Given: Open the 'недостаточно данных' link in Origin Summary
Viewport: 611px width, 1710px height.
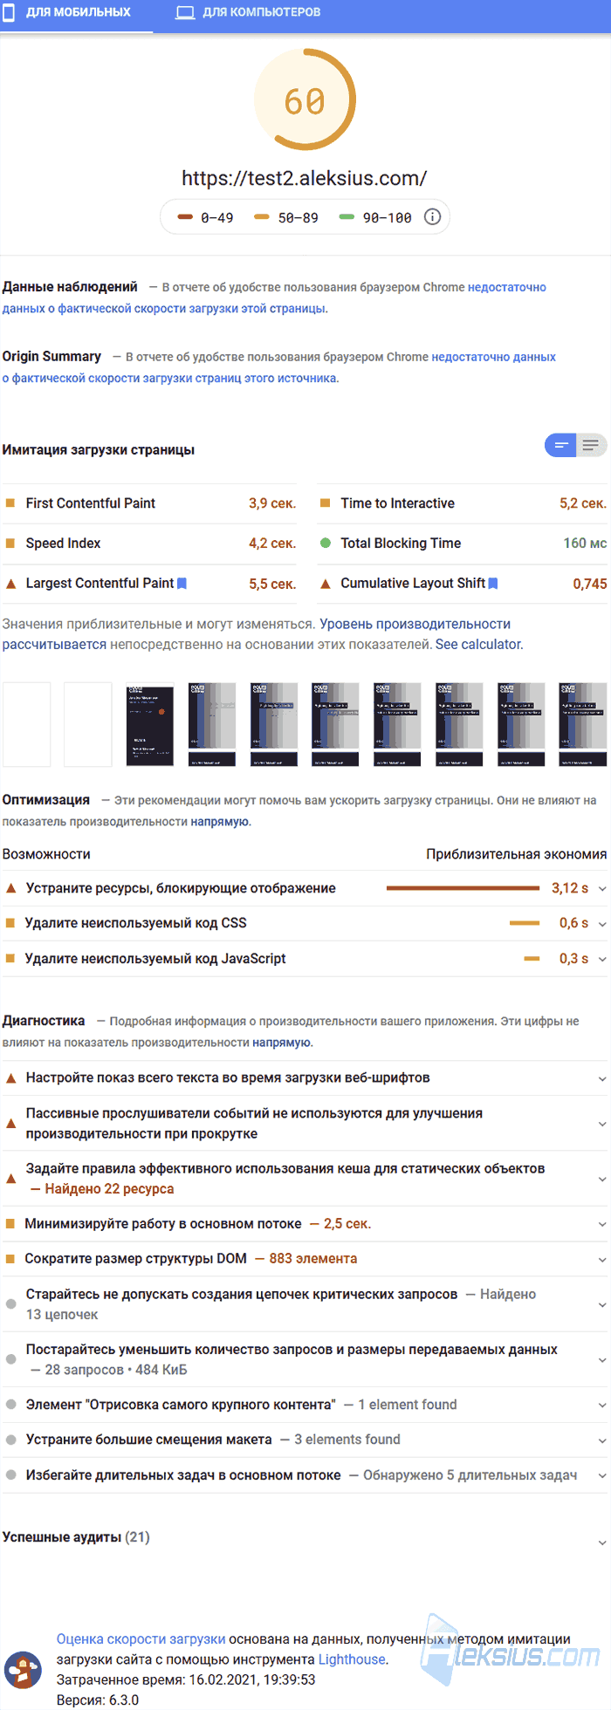Looking at the screenshot, I should pos(493,357).
